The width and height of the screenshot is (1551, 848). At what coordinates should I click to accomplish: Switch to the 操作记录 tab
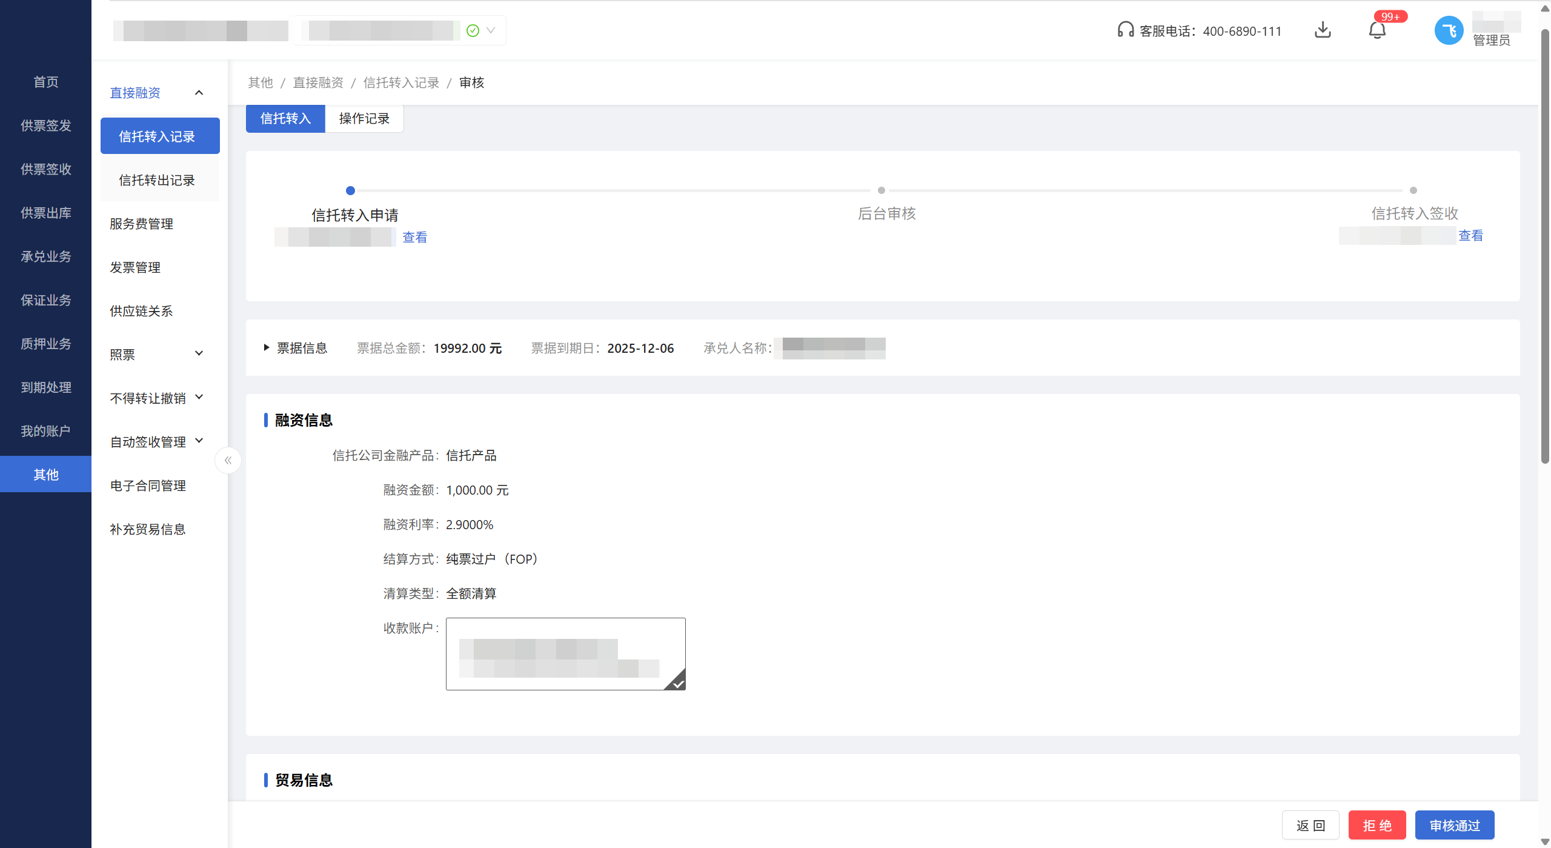(x=364, y=119)
